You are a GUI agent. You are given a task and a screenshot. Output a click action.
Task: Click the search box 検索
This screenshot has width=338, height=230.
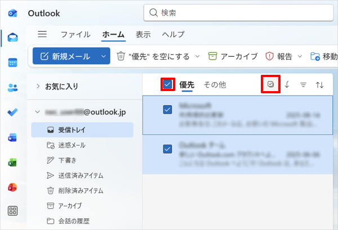(x=238, y=13)
